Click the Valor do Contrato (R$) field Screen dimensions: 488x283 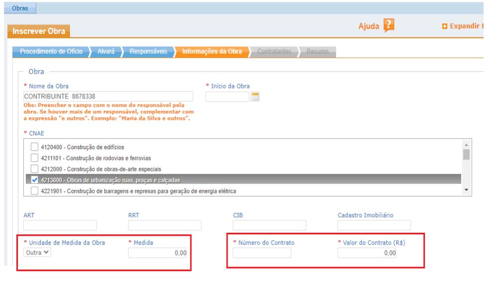[367, 253]
